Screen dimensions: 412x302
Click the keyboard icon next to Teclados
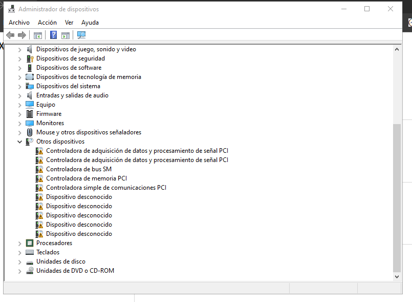coord(29,252)
